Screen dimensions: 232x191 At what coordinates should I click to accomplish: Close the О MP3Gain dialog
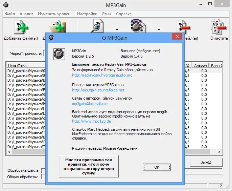177,37
